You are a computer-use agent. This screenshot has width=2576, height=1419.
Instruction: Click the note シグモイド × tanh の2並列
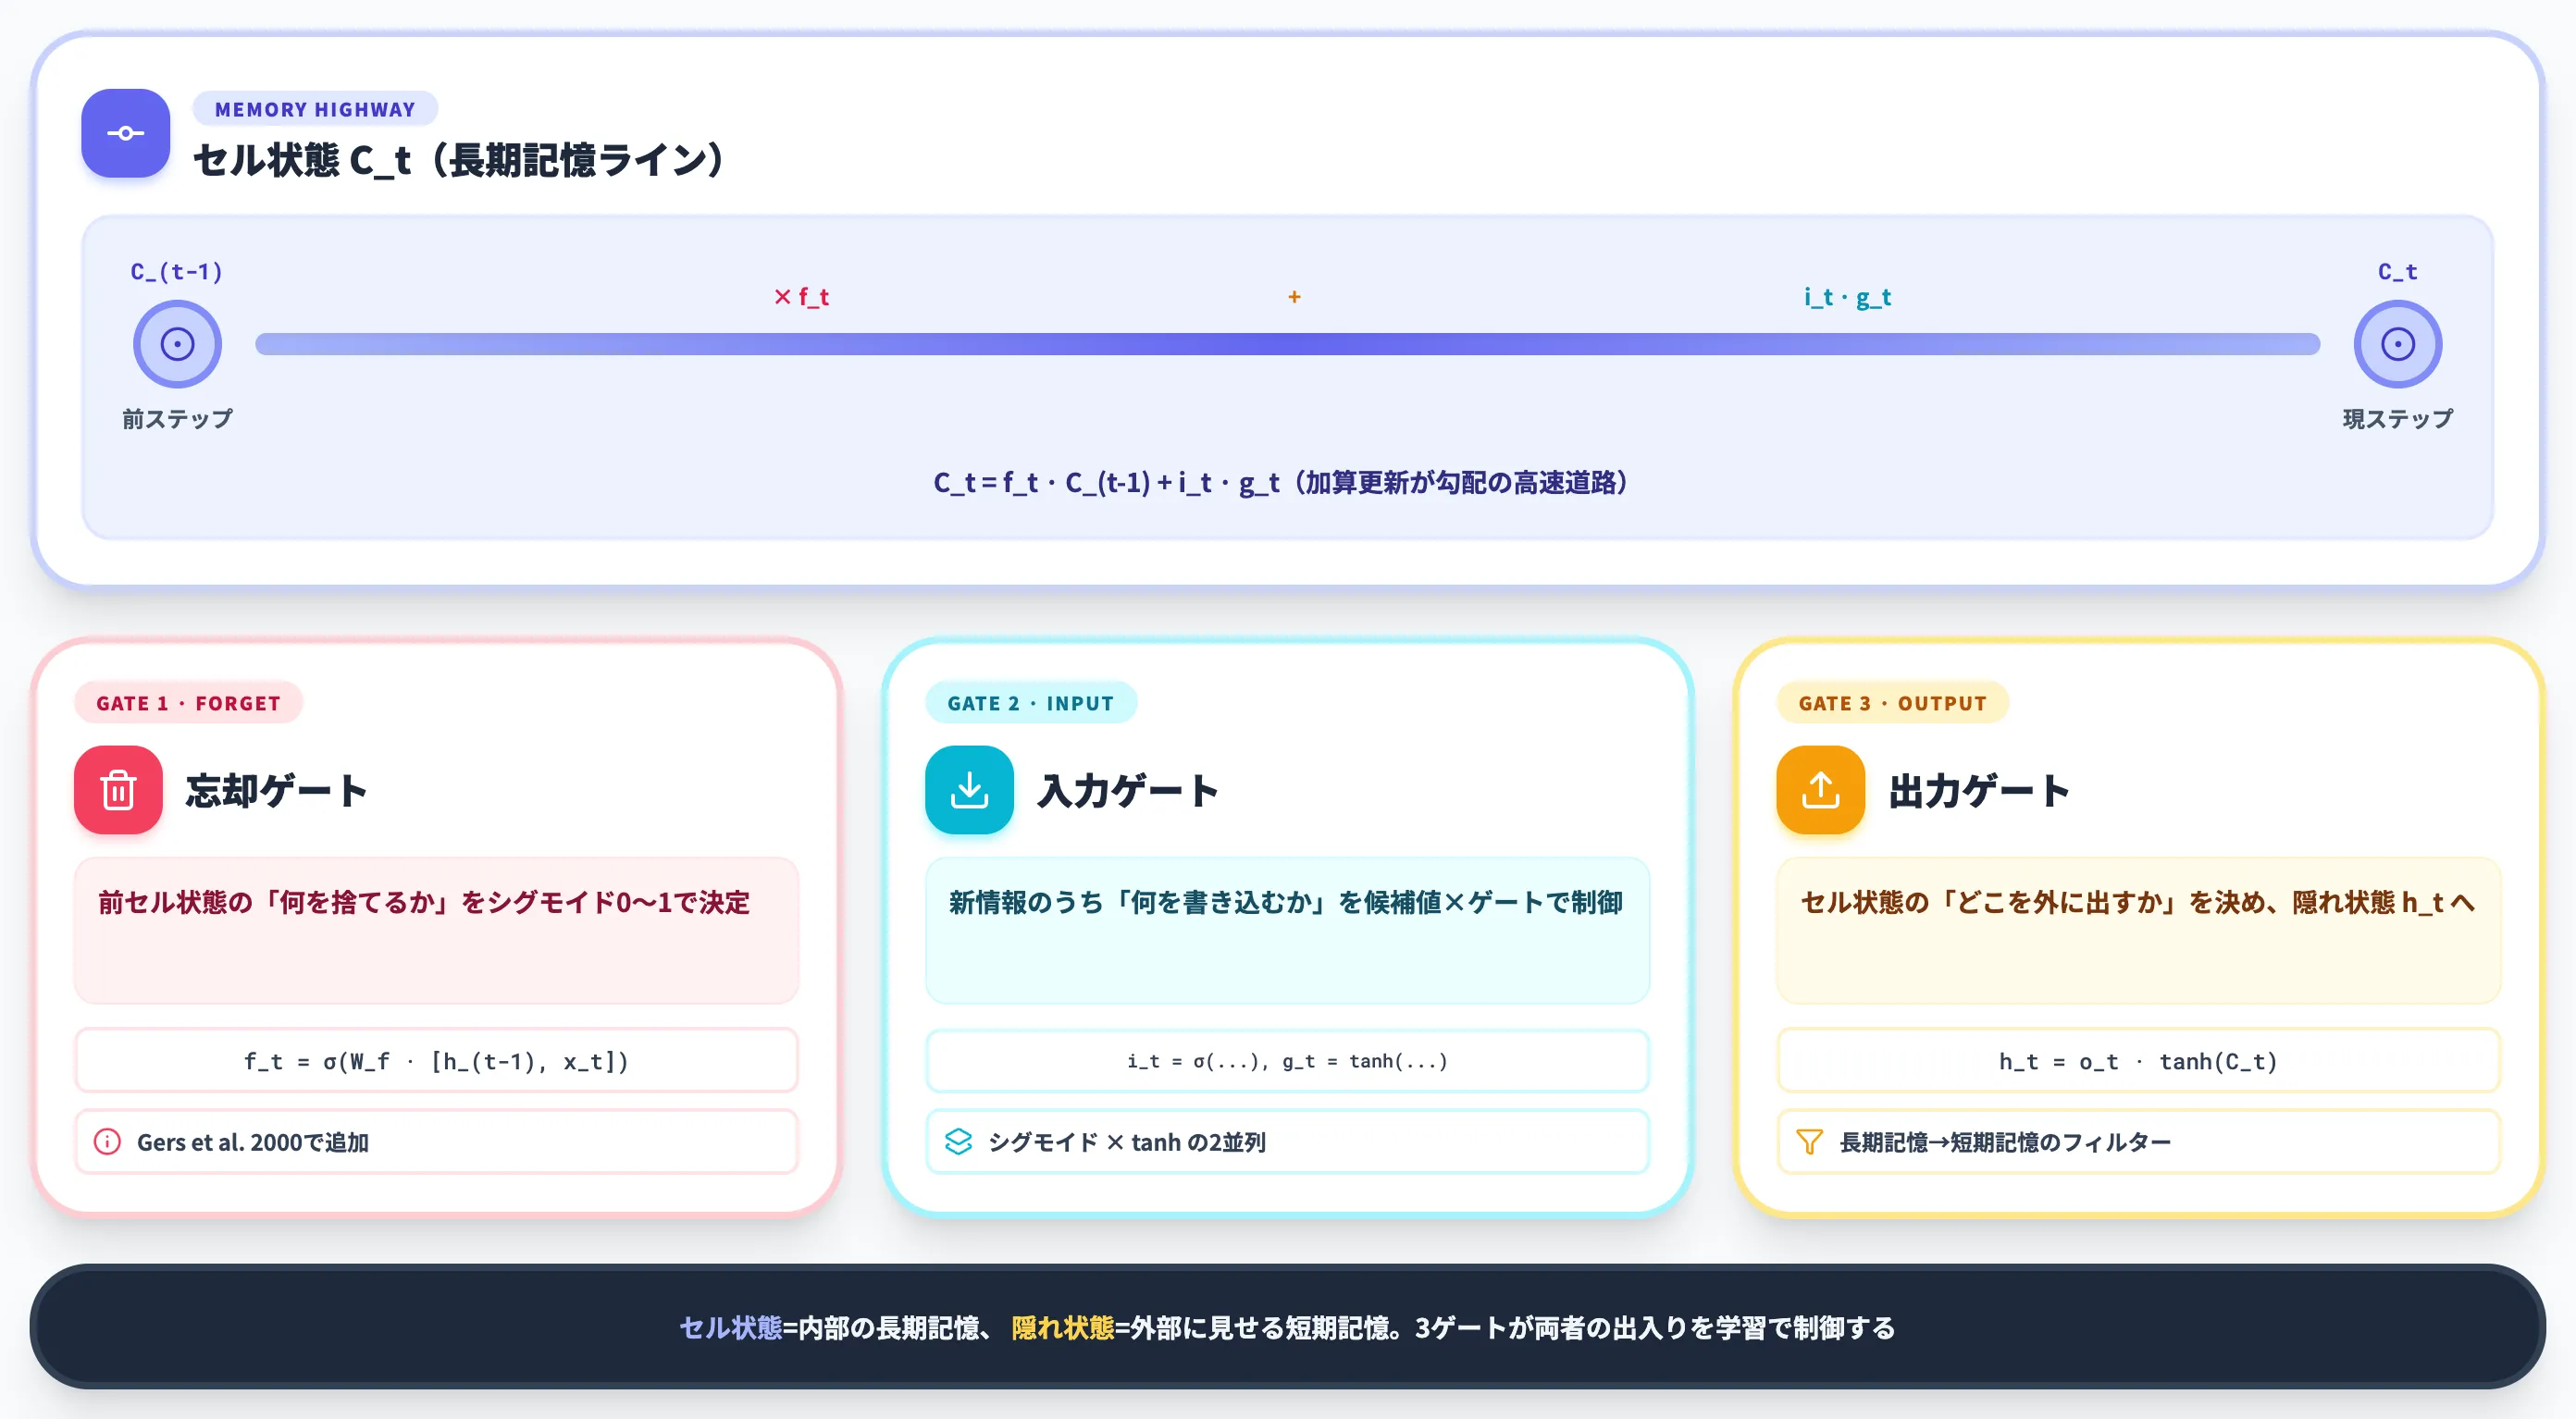click(x=1287, y=1141)
